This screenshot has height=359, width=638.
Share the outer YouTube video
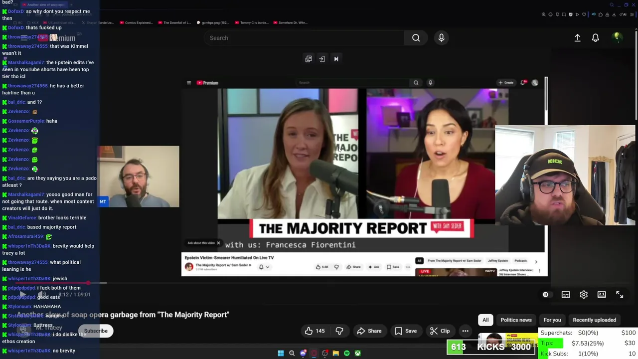tap(369, 331)
